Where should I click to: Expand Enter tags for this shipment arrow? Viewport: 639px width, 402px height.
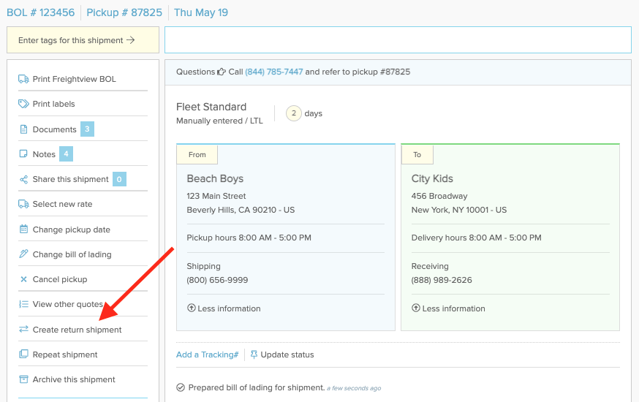tap(130, 40)
